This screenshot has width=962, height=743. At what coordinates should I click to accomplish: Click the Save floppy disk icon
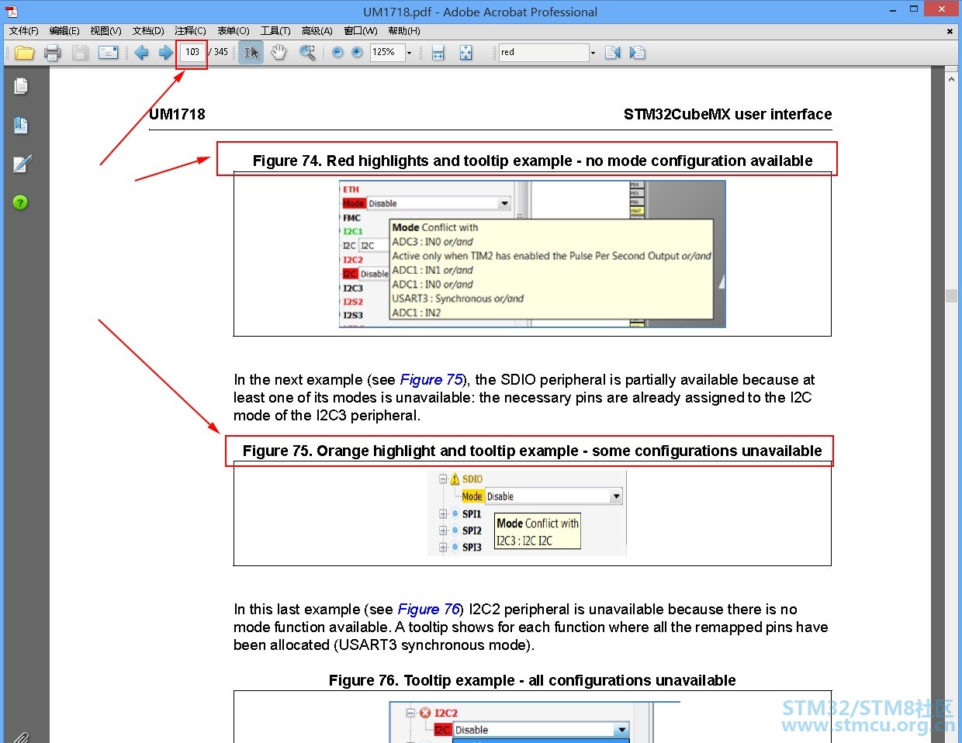point(80,53)
